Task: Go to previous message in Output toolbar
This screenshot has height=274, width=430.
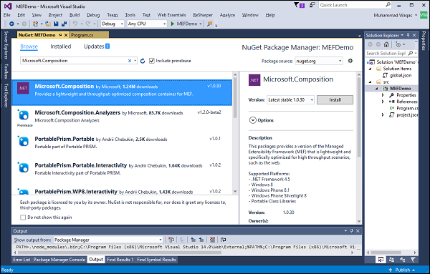Action: [193, 240]
